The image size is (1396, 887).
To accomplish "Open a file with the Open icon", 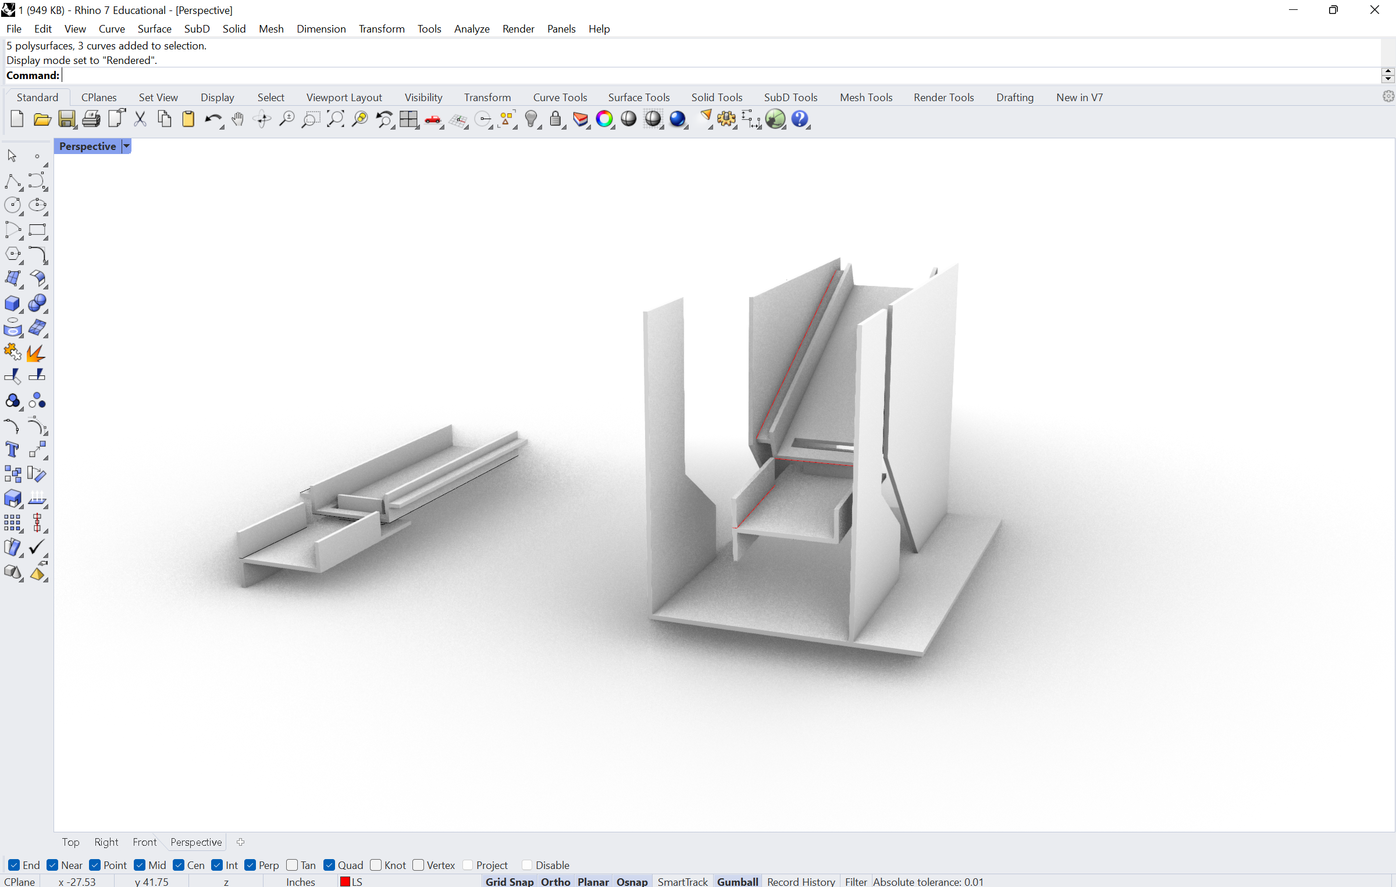I will (42, 119).
